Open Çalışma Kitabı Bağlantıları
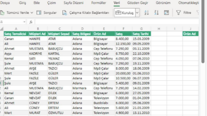The image size is (207, 116). click(86, 13)
